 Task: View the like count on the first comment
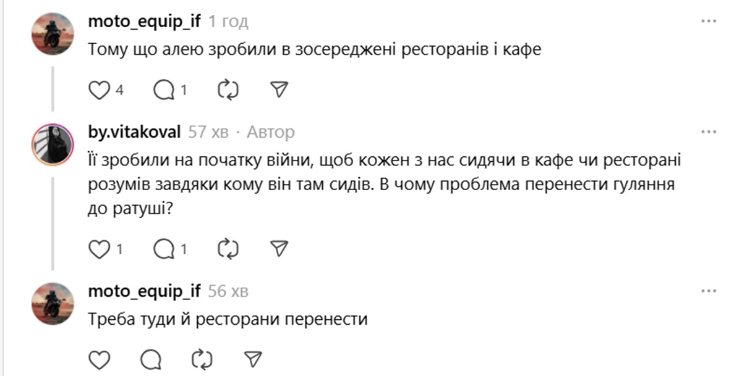114,90
